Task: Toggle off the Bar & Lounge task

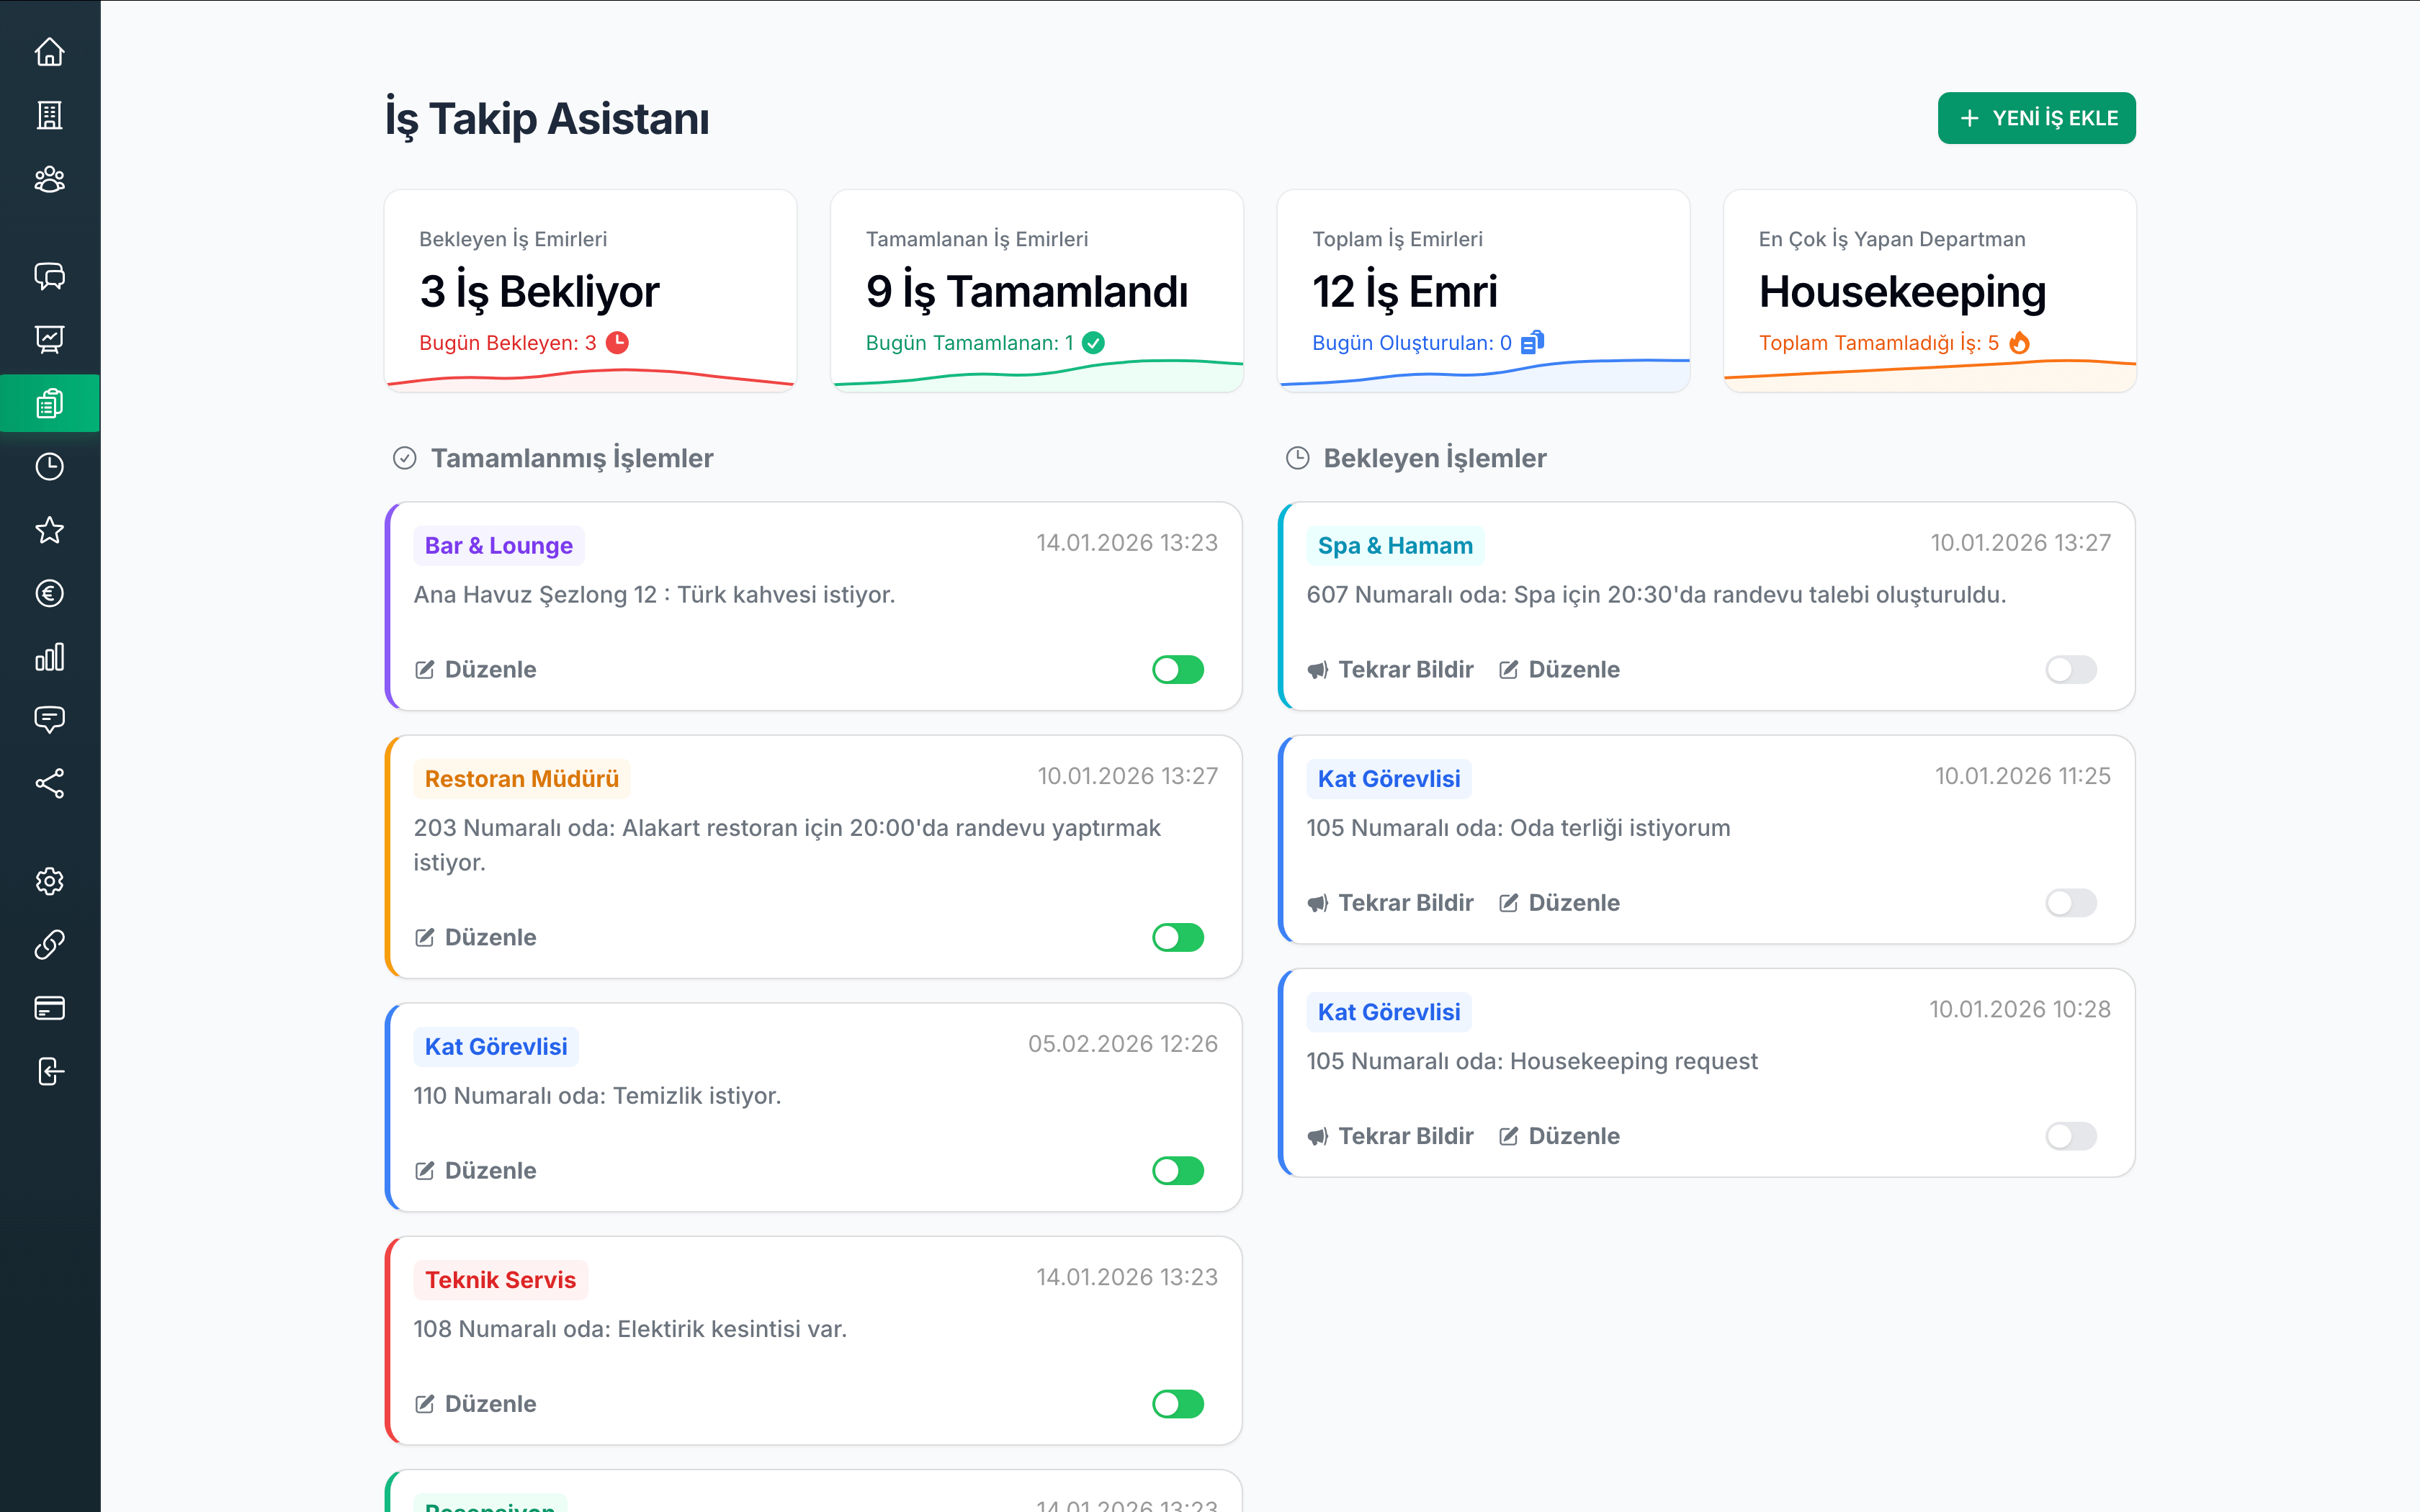Action: pos(1177,669)
